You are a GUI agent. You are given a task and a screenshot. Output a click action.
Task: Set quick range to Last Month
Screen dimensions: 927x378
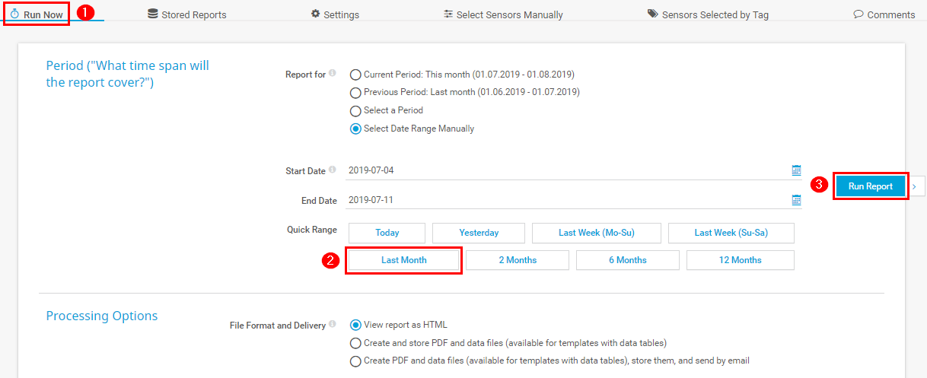point(403,260)
